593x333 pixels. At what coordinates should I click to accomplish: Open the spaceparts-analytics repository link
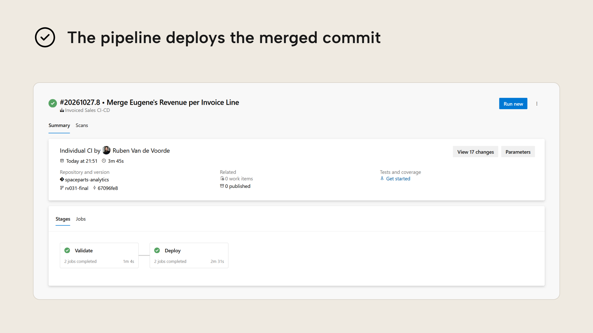point(87,180)
